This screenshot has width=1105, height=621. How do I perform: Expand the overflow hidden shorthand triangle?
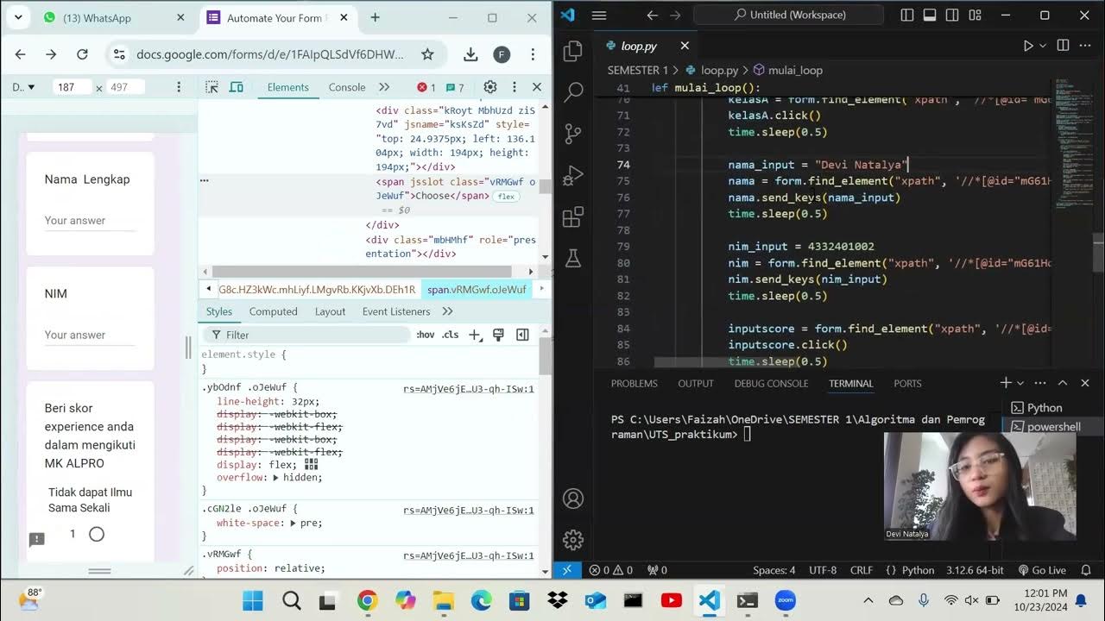tap(275, 477)
